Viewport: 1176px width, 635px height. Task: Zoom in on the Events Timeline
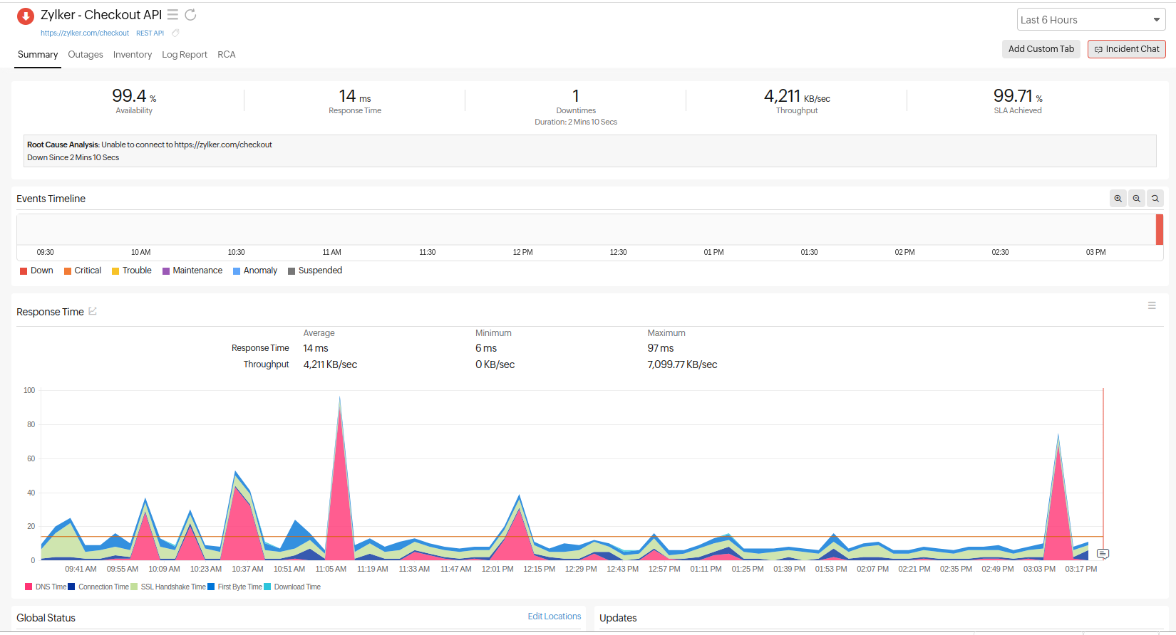click(x=1118, y=199)
